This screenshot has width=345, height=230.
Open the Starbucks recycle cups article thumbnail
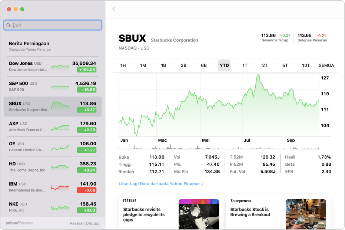(199, 214)
